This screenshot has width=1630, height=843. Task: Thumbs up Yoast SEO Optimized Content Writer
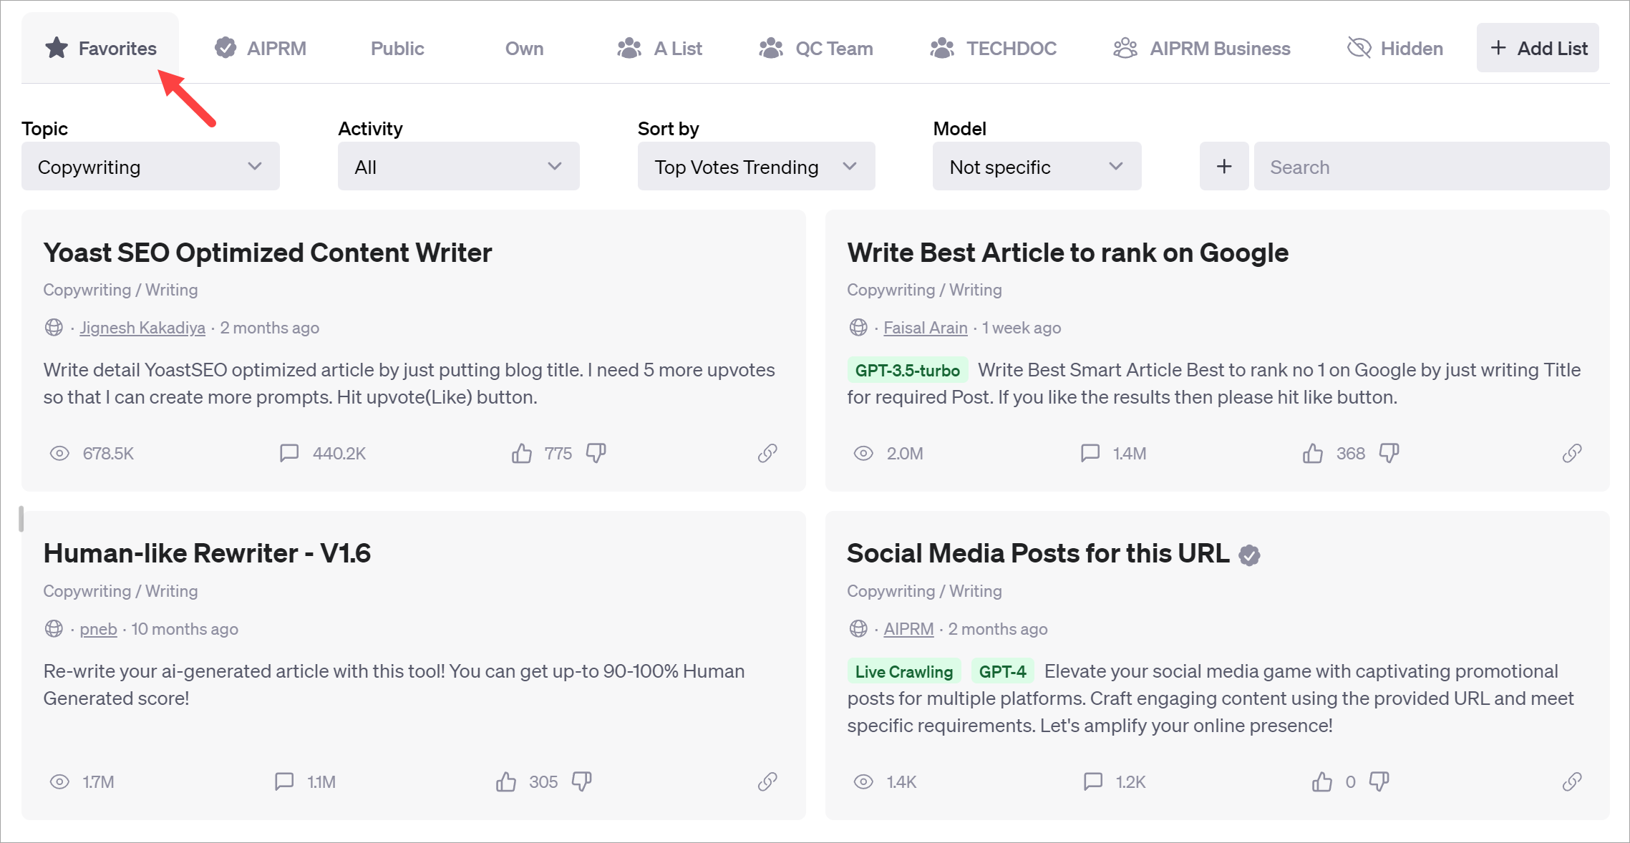point(522,453)
